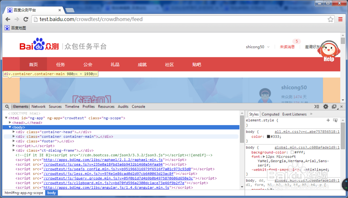Viewport: 348px width, 198px height.
Task: Open the Chrome hamburger menu
Action: [340, 19]
